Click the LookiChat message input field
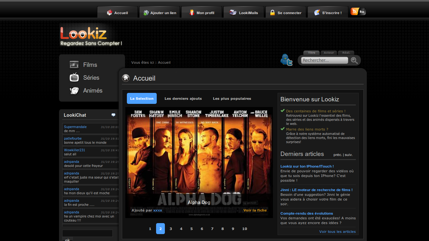The image size is (429, 241). 87,233
